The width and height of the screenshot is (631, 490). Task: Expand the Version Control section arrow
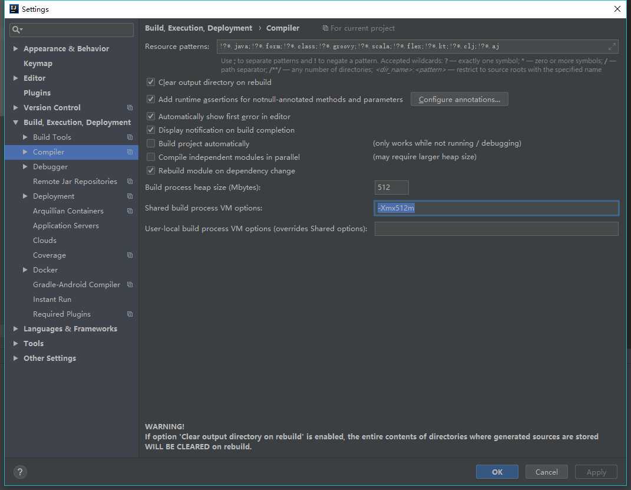click(15, 107)
